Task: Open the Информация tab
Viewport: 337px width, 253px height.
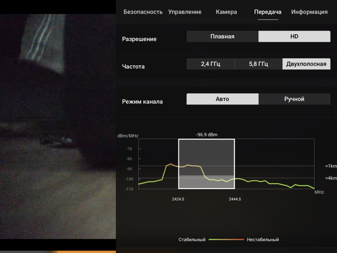Action: [309, 12]
